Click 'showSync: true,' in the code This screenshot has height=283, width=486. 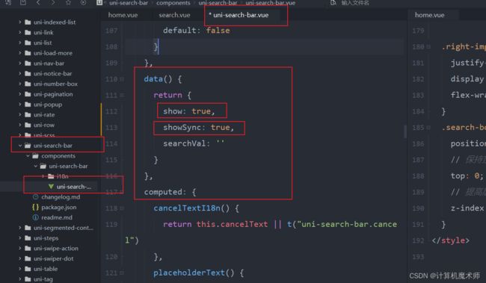click(199, 128)
